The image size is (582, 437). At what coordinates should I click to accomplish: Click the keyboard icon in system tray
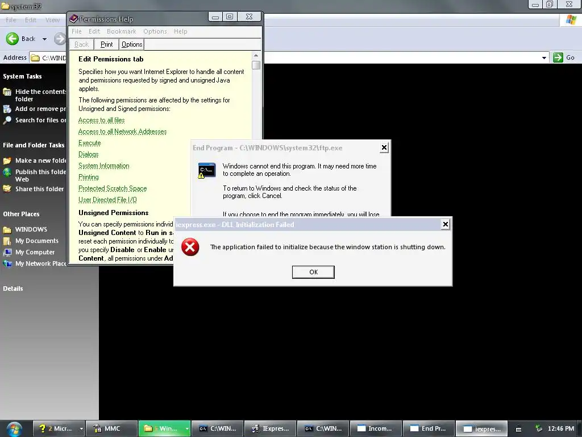coord(518,429)
